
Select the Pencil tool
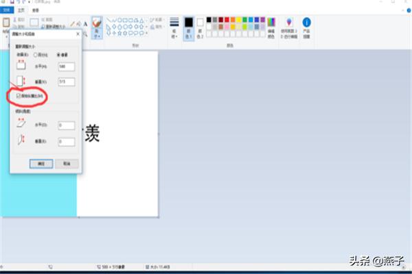coord(73,24)
